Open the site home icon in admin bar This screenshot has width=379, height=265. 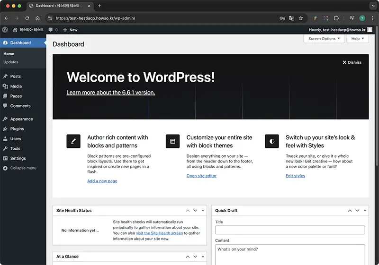pyautogui.click(x=15, y=30)
